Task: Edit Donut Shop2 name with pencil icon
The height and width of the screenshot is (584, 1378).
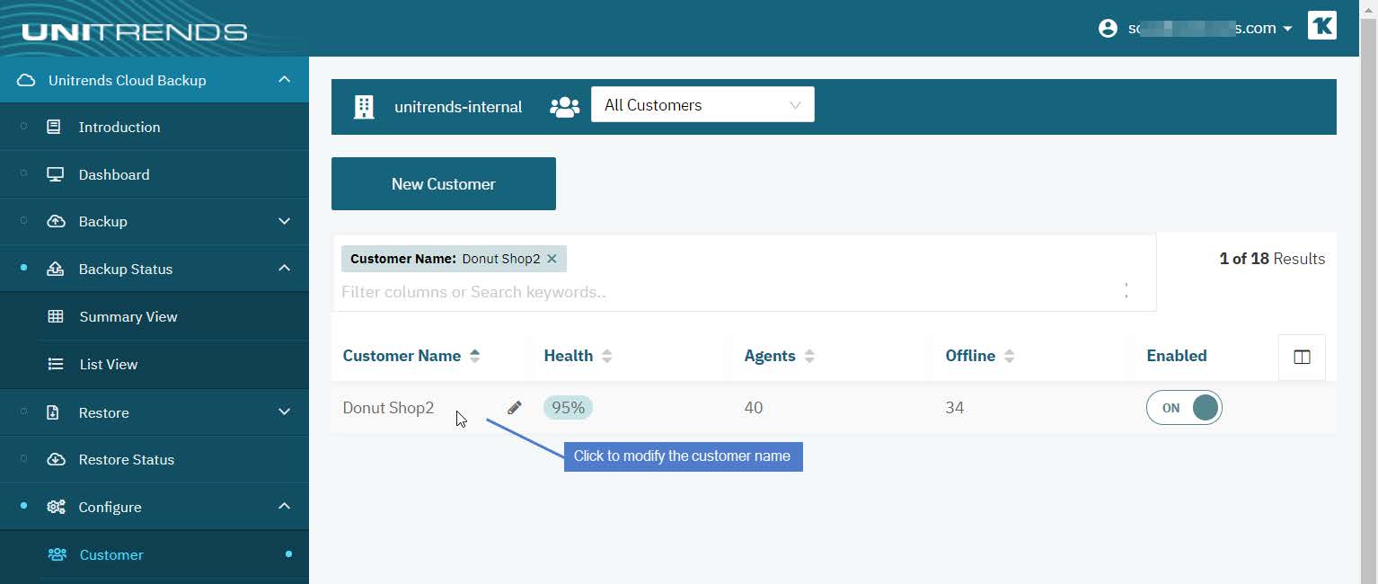Action: pyautogui.click(x=515, y=407)
